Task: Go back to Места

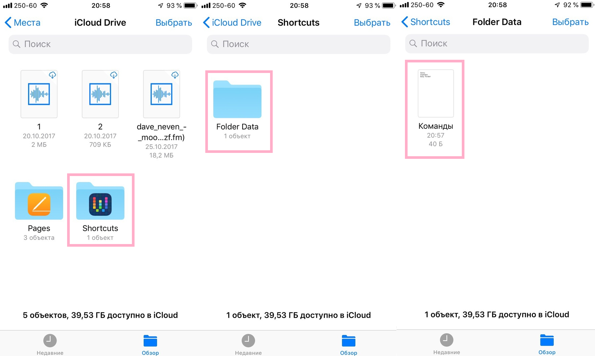Action: tap(22, 22)
